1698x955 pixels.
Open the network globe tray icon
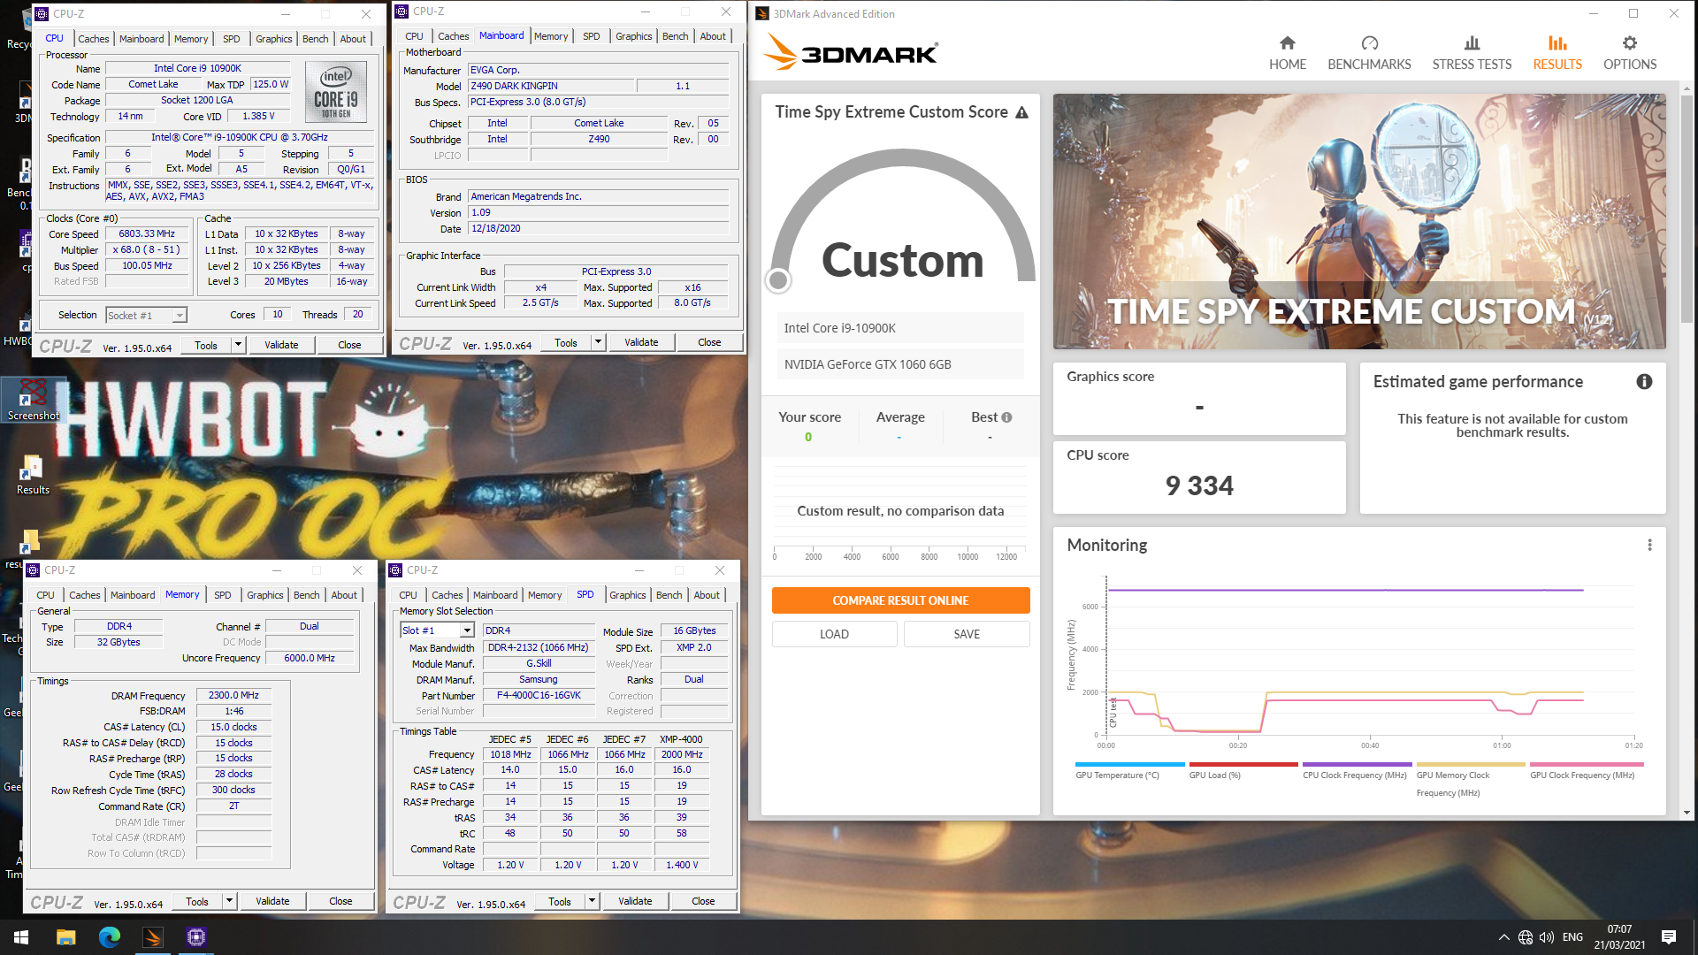pos(1526,937)
